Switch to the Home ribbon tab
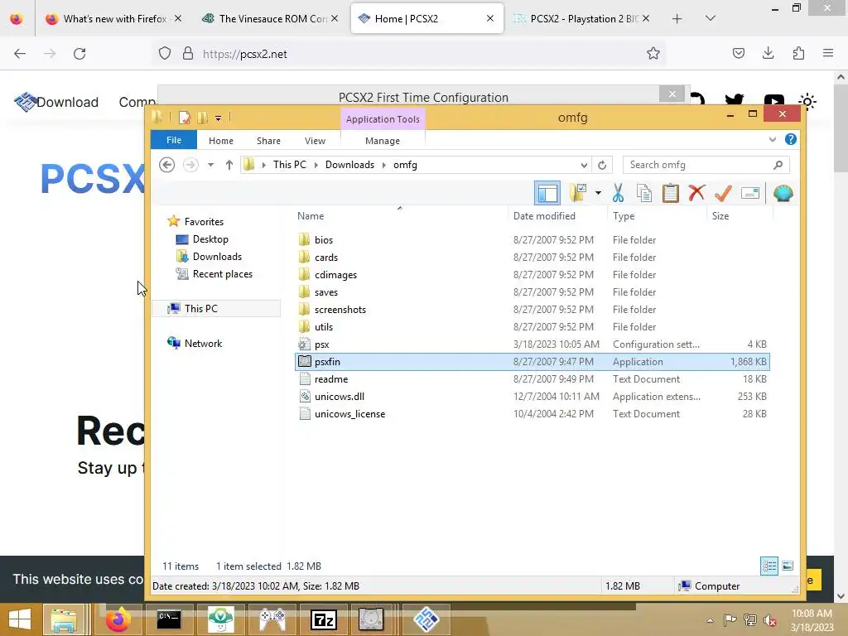 220,141
